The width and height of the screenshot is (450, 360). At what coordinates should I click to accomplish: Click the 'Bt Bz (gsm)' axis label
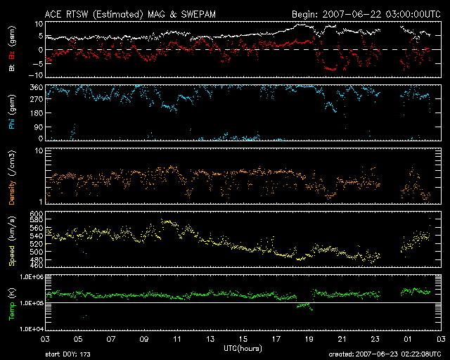12,49
